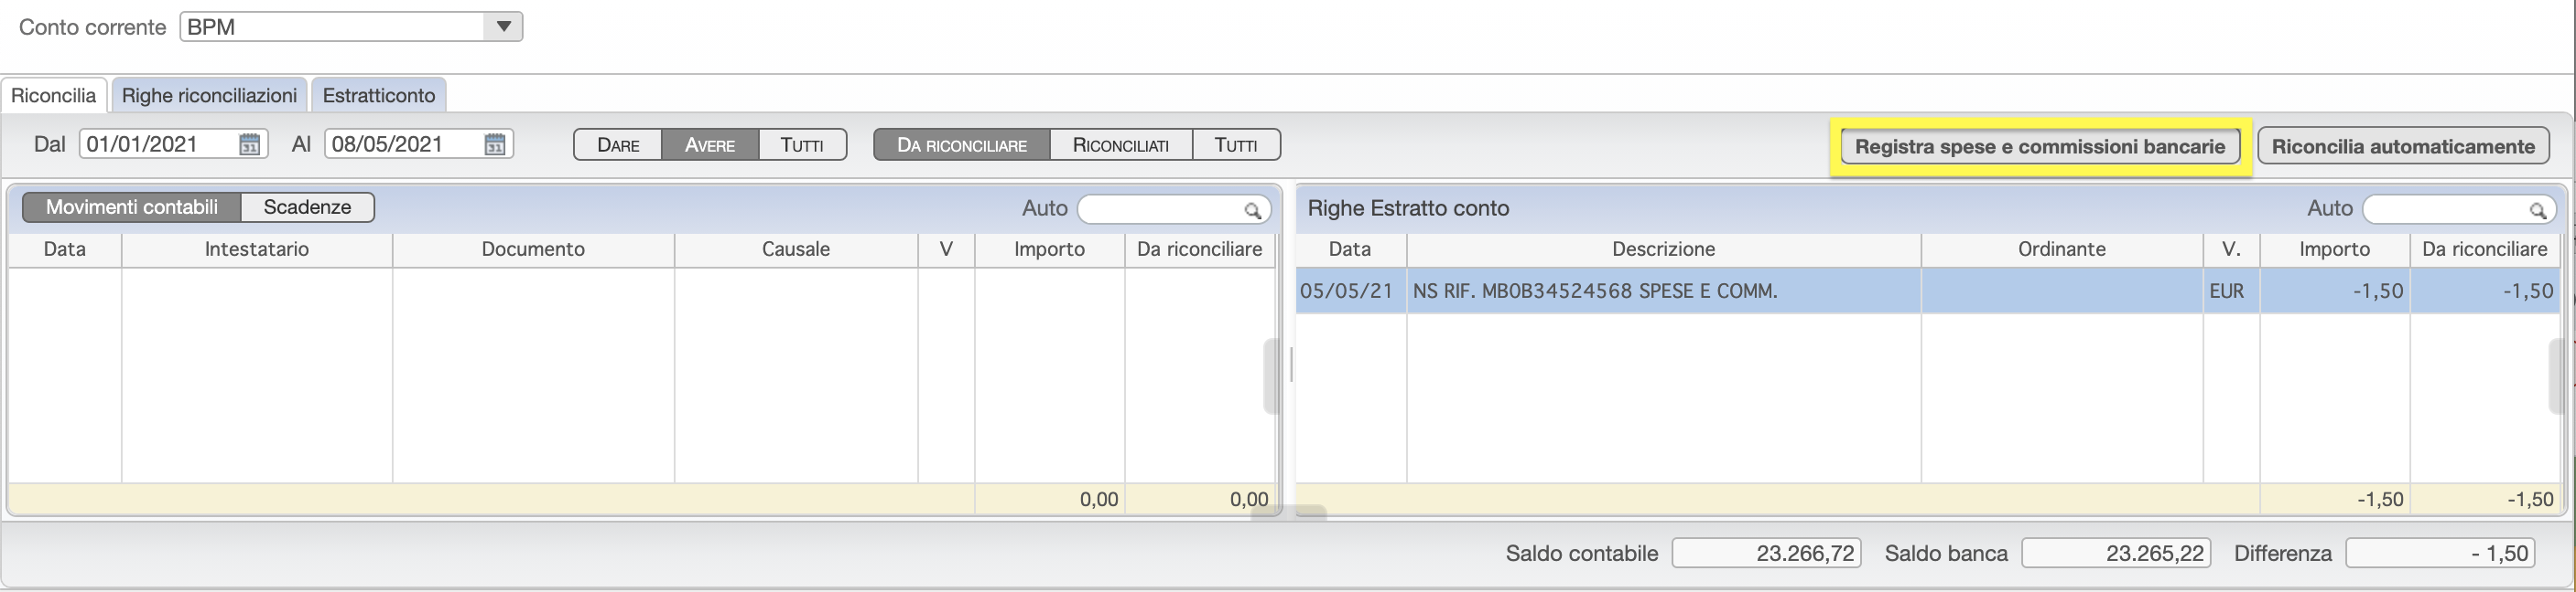Screen dimensions: 2576x592
Task: Click Differenza field - 1,50
Action: (2440, 553)
